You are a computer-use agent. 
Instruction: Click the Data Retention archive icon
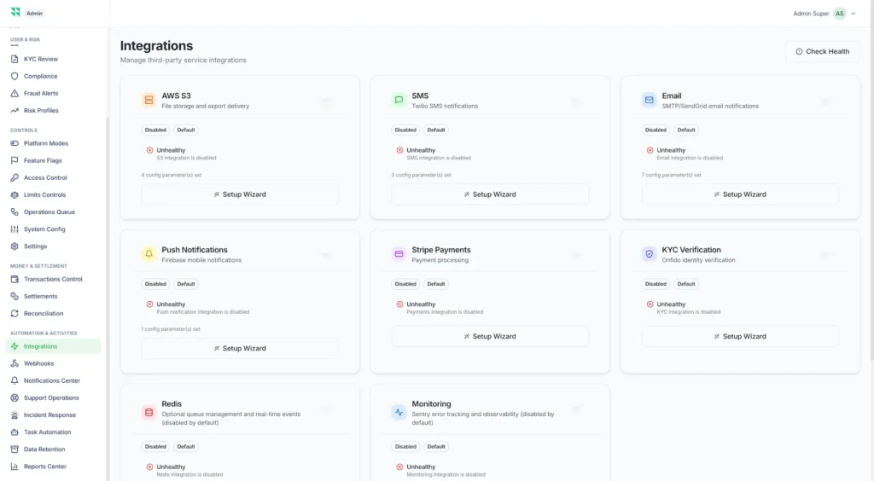pyautogui.click(x=15, y=449)
